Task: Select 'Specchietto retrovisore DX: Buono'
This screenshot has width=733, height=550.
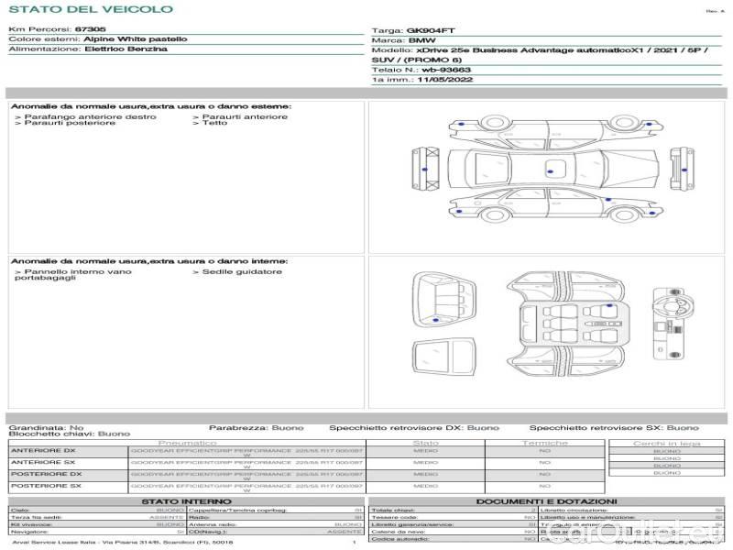Action: [414, 428]
